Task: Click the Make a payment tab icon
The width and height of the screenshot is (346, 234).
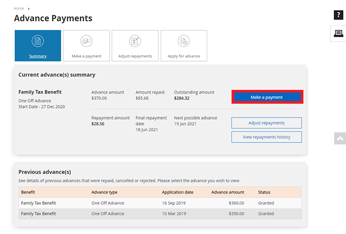Action: (x=86, y=41)
